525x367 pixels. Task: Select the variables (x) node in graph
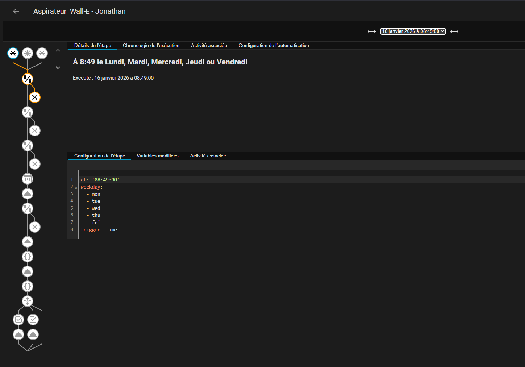coord(28,179)
